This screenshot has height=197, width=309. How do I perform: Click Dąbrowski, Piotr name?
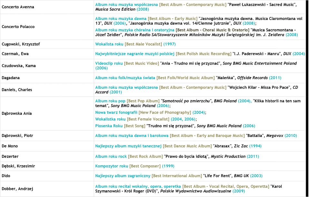coord(17,136)
